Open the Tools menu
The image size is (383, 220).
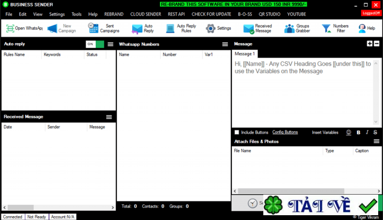[77, 14]
